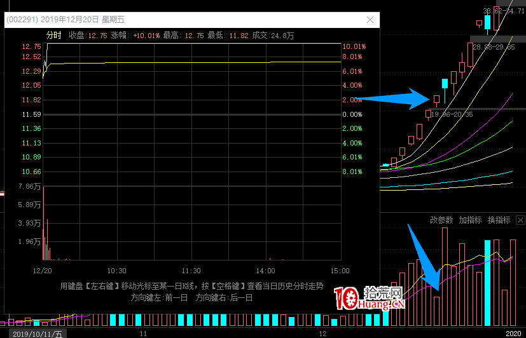Click the 2019/10/11/五 date box on K-line axis
The image size is (526, 338).
click(38, 334)
